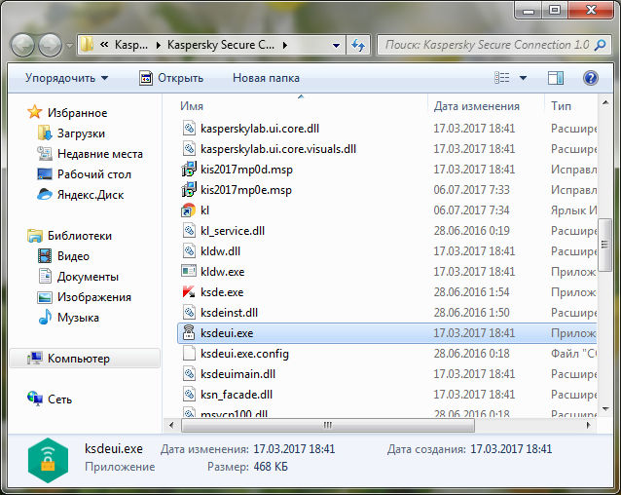Click the Новая папка button
The image size is (621, 495).
[x=266, y=78]
